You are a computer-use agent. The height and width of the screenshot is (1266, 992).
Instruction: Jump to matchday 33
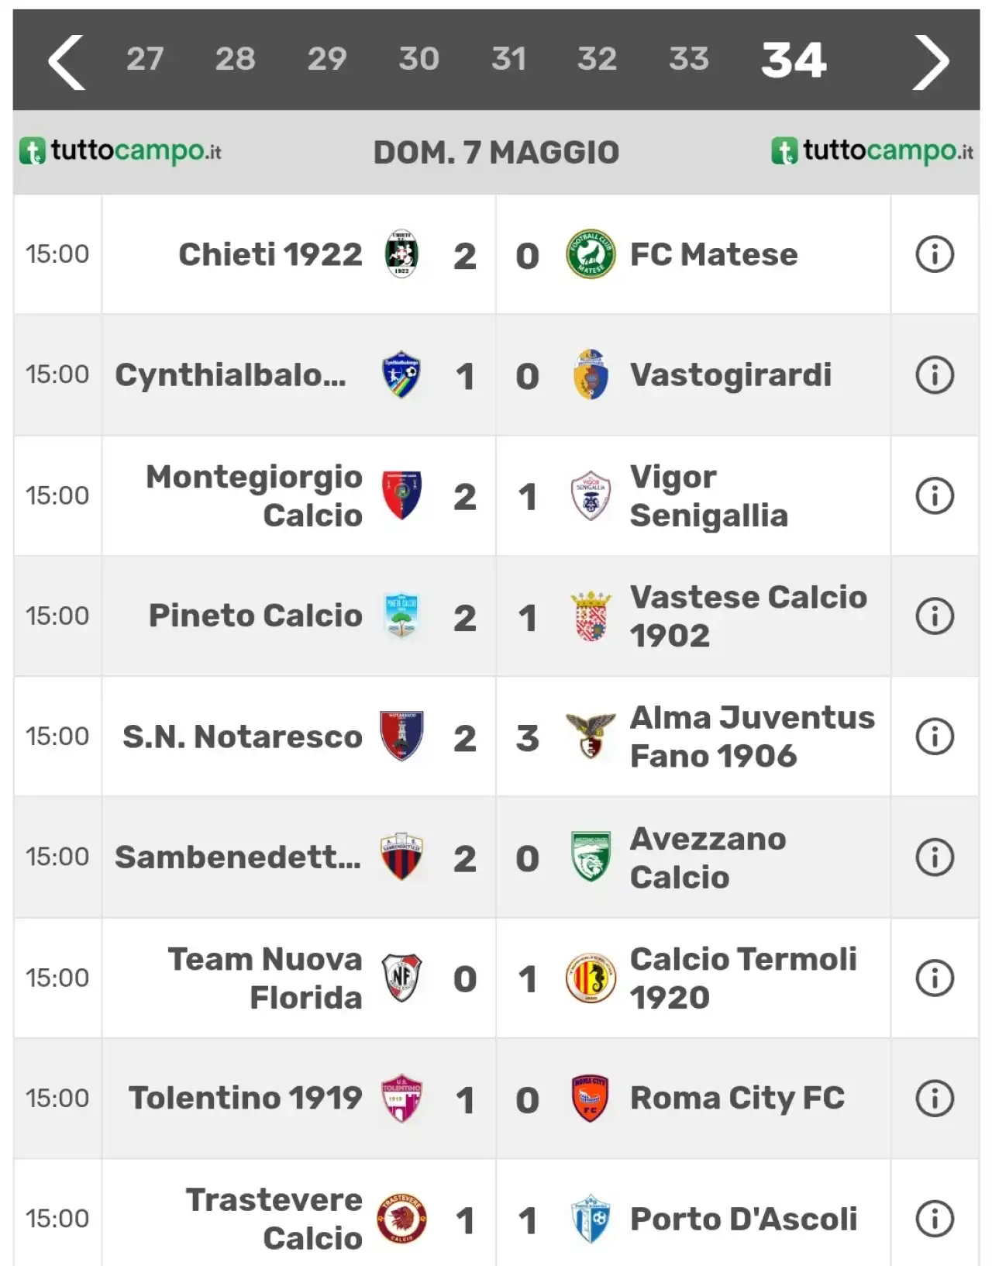pos(689,59)
